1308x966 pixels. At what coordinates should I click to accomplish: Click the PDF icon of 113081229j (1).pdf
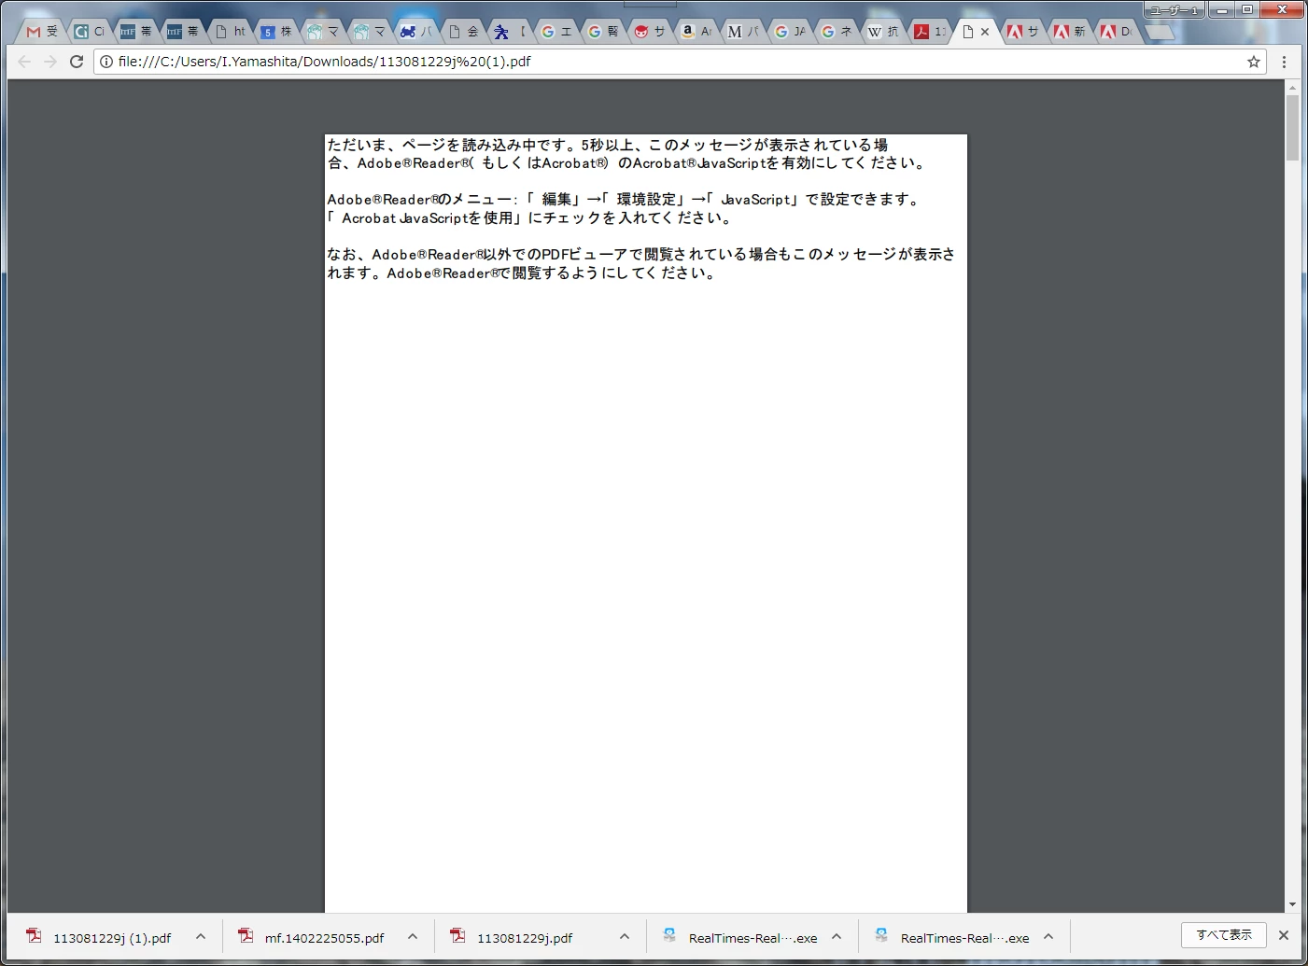[35, 935]
